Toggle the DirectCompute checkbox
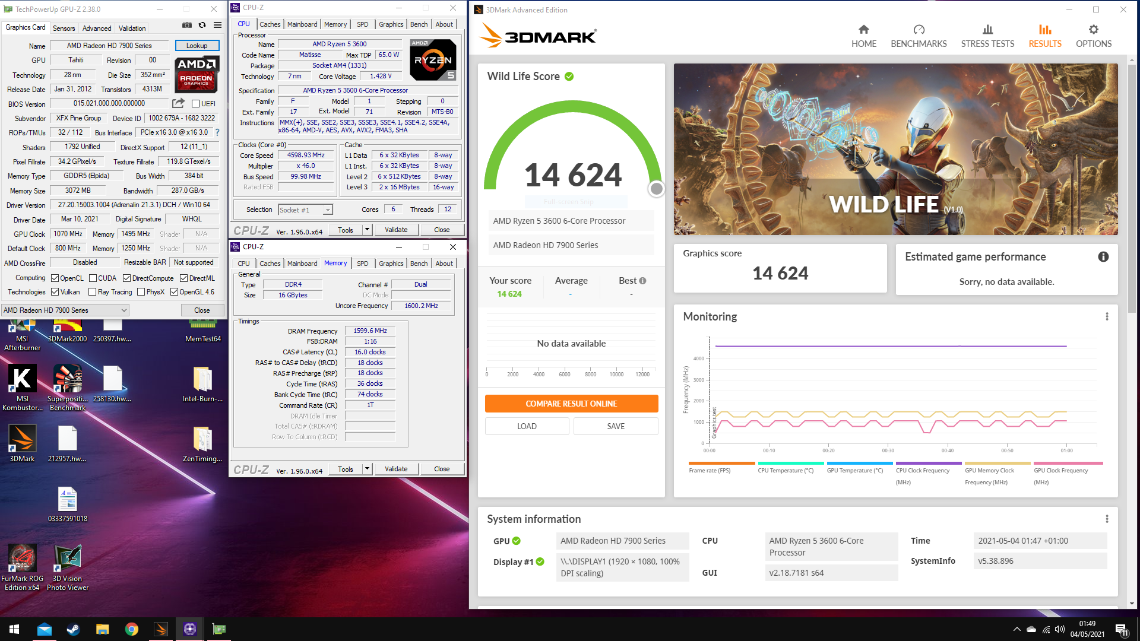Screen dimensions: 1140x641 pyautogui.click(x=126, y=278)
